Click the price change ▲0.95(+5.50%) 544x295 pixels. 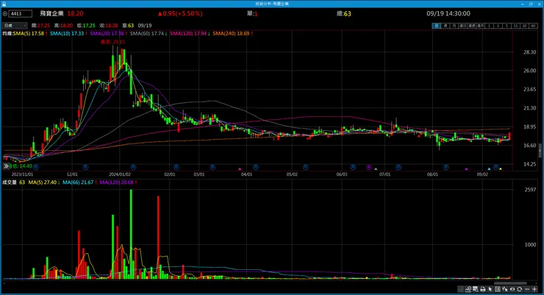[180, 13]
